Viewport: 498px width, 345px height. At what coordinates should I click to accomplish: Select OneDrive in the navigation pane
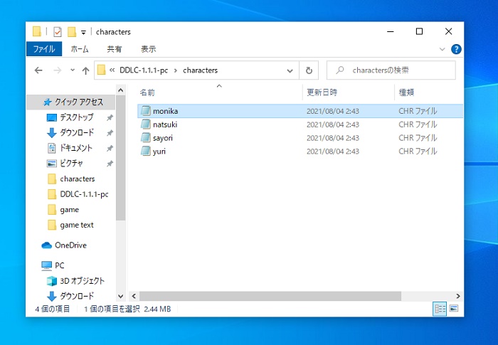[70, 245]
